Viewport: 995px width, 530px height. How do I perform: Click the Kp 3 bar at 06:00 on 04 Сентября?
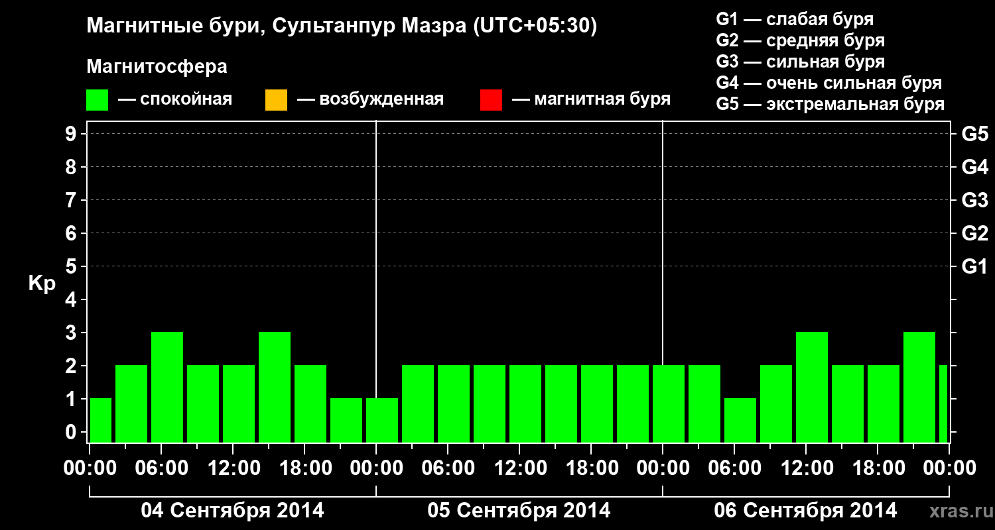tap(167, 387)
